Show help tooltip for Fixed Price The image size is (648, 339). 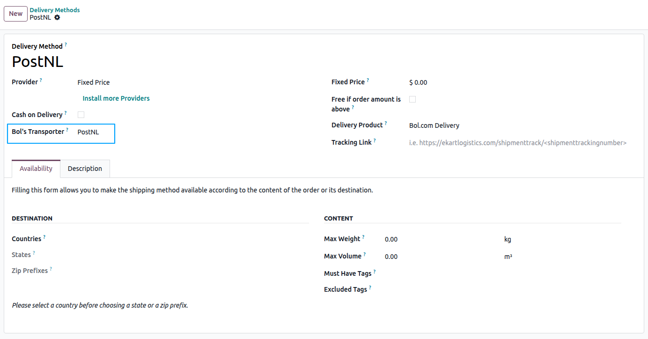coord(368,80)
